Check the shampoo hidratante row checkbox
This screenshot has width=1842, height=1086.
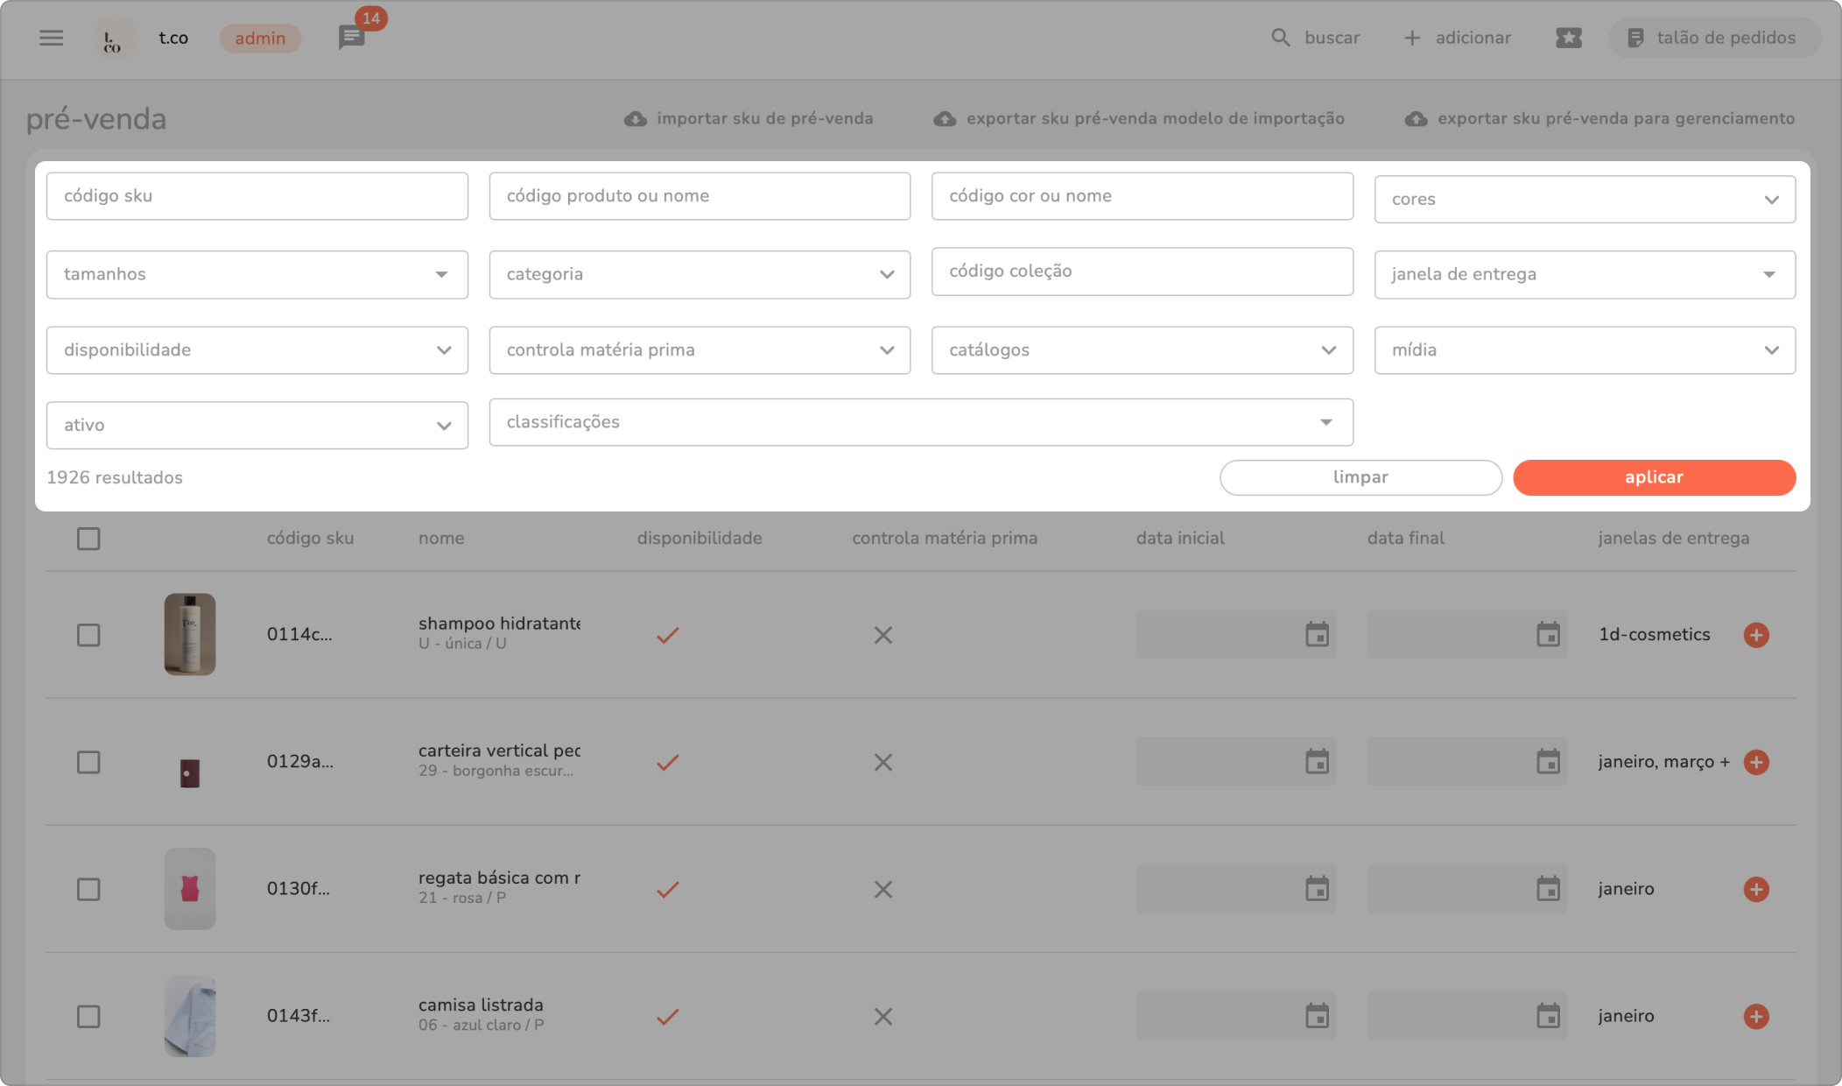(x=88, y=635)
